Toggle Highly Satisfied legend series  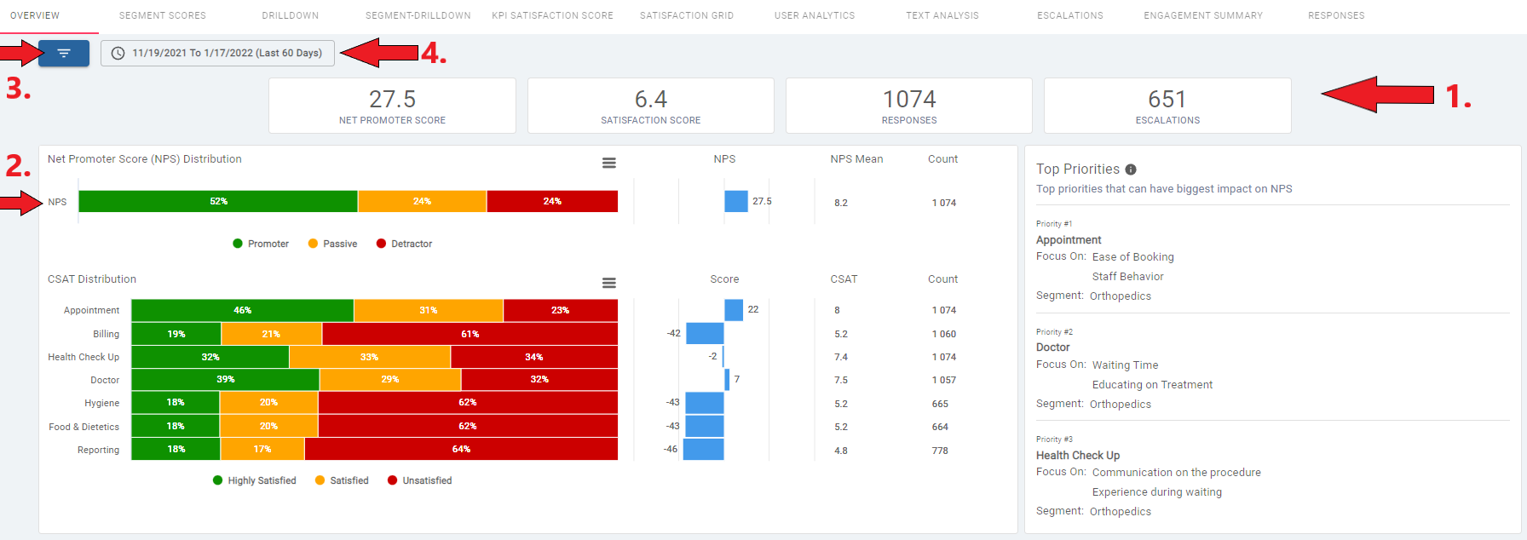254,480
